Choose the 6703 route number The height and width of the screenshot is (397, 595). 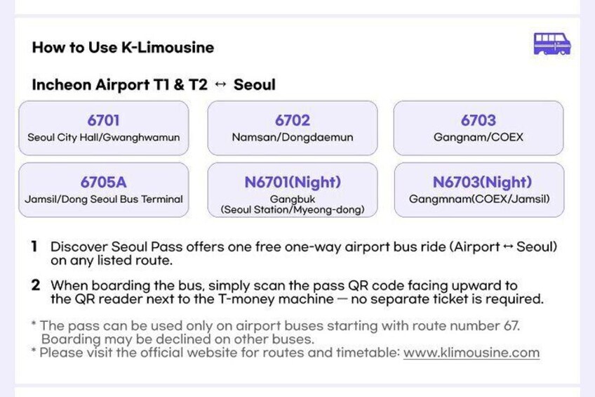[x=479, y=120]
